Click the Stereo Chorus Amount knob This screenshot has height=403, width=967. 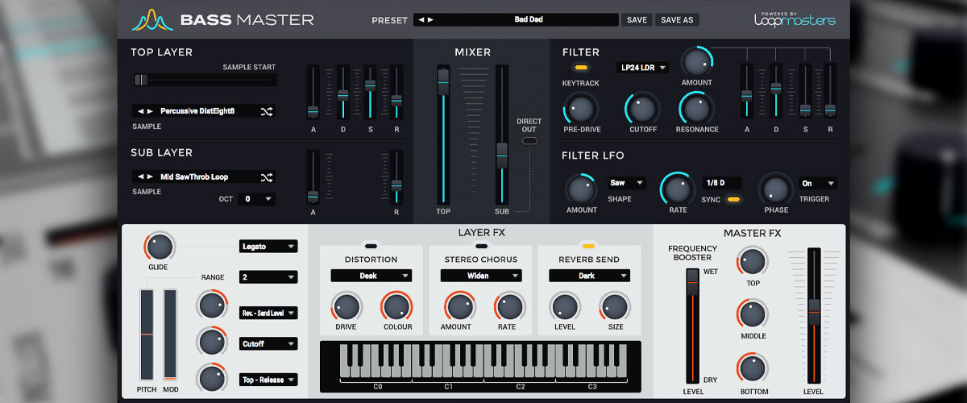[x=459, y=305]
